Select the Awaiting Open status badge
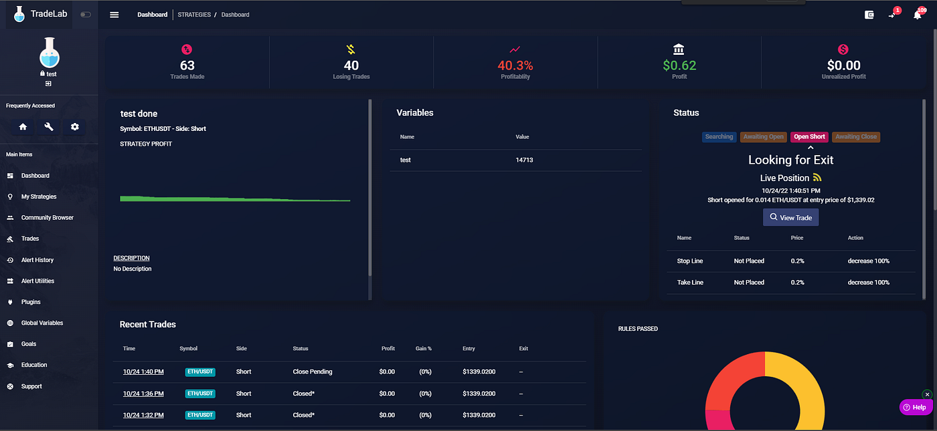Screen dimensions: 937x431 coord(763,137)
